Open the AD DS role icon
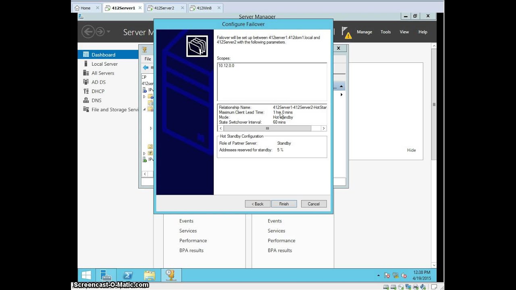The width and height of the screenshot is (516, 290). pos(86,82)
